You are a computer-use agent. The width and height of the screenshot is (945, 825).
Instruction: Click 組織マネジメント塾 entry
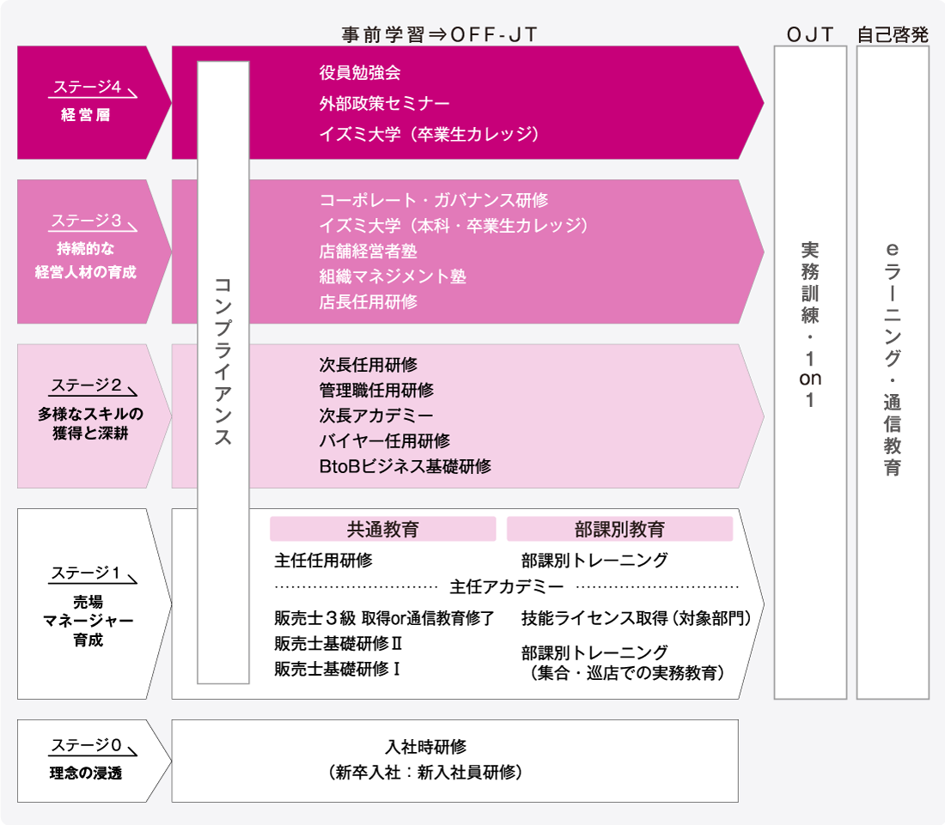point(393,276)
